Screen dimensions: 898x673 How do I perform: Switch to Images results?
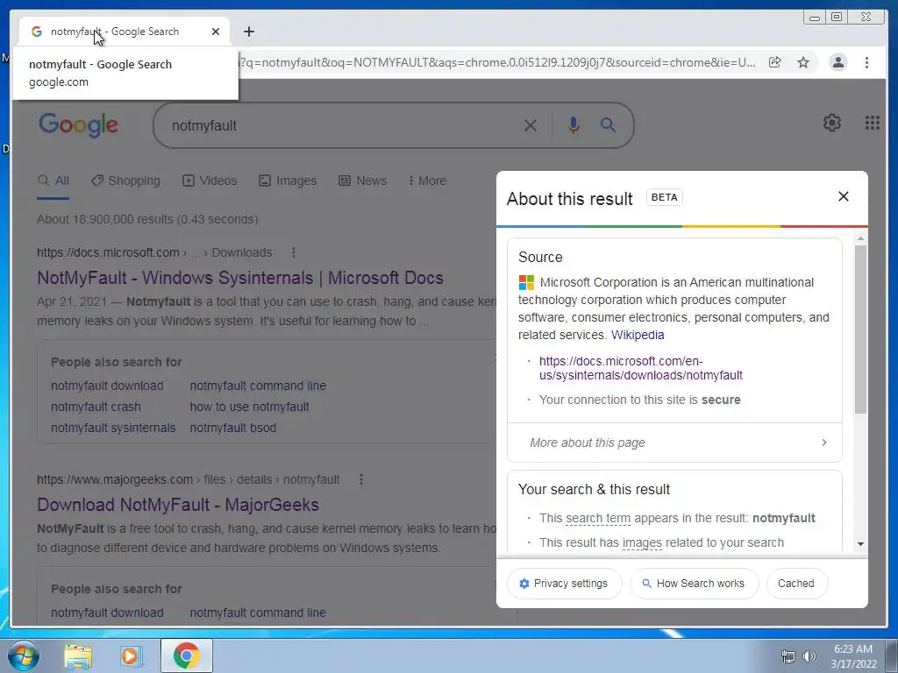pos(288,181)
